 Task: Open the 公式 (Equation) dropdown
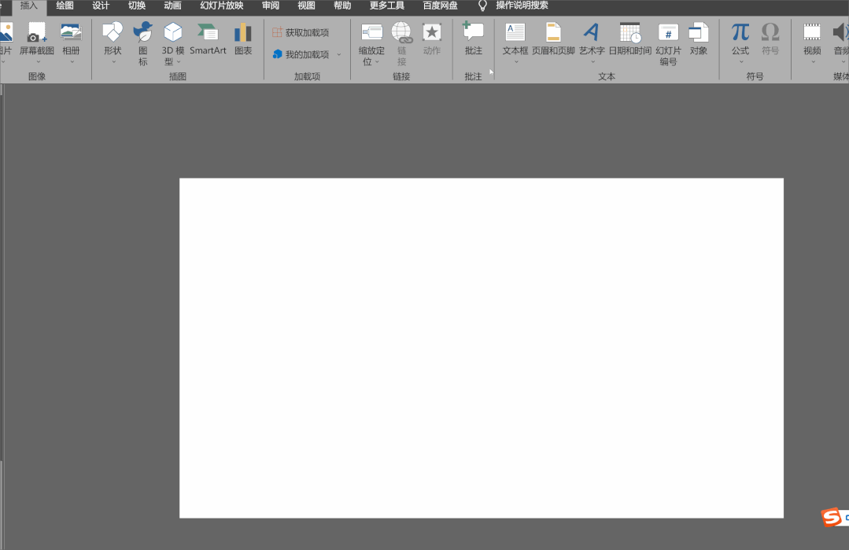click(x=740, y=61)
